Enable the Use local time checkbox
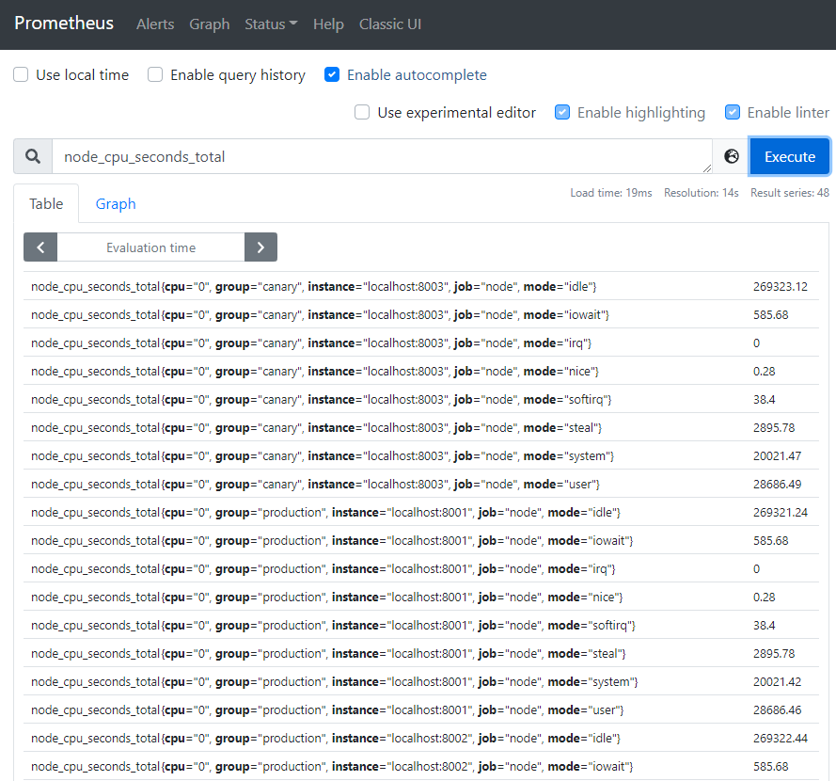Viewport: 836px width, 781px height. click(x=21, y=75)
